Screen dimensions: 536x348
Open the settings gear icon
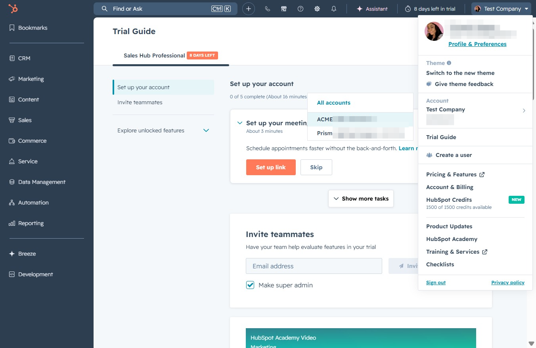(x=317, y=9)
